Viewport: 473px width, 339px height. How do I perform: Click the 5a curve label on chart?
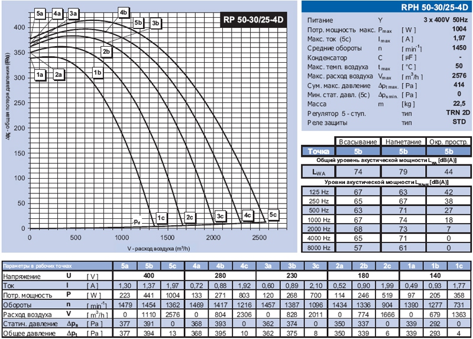click(x=40, y=13)
